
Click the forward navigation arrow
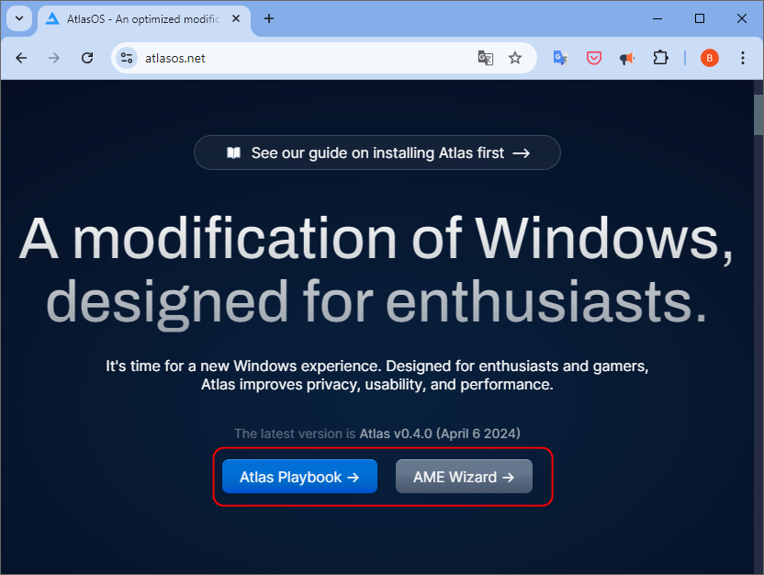tap(54, 59)
